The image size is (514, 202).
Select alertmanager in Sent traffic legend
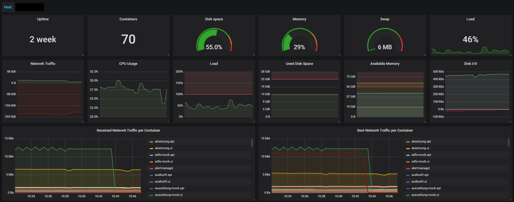coord(421,168)
